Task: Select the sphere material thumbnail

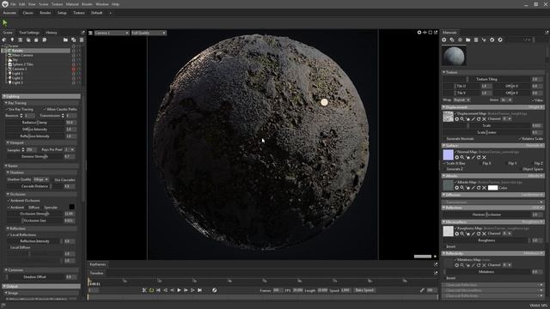Action: tap(454, 56)
